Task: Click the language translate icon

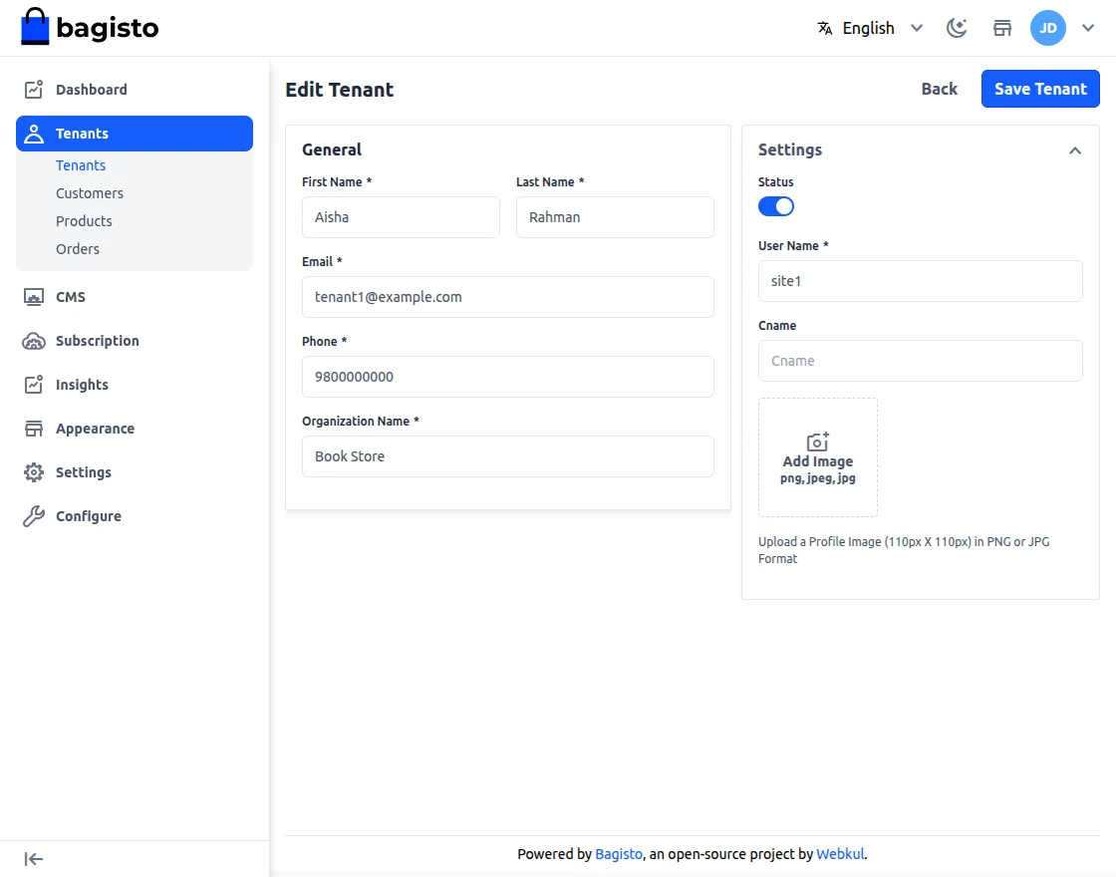Action: [825, 28]
